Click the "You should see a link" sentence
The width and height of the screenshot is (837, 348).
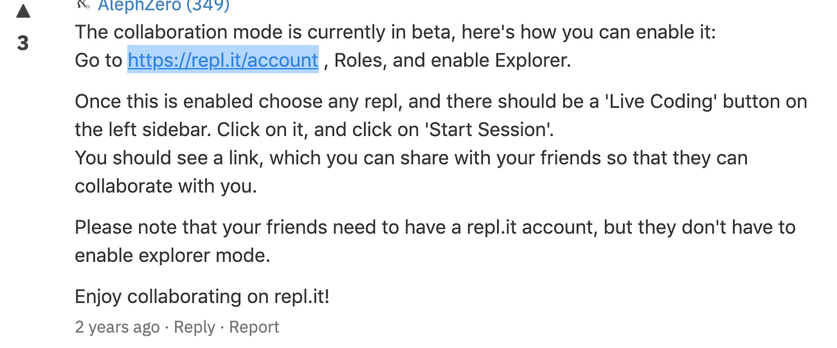point(168,158)
